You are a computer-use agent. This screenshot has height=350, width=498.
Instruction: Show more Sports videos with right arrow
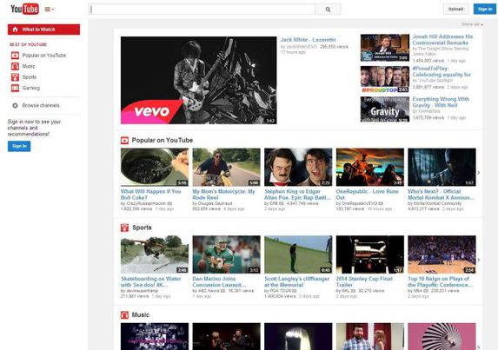click(x=479, y=260)
